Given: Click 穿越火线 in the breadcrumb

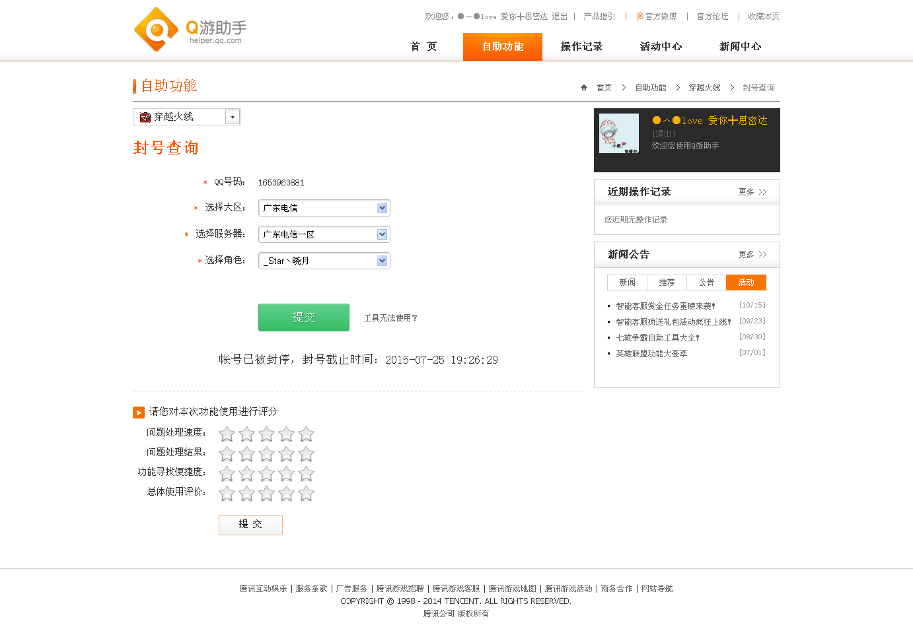Looking at the screenshot, I should (x=704, y=88).
